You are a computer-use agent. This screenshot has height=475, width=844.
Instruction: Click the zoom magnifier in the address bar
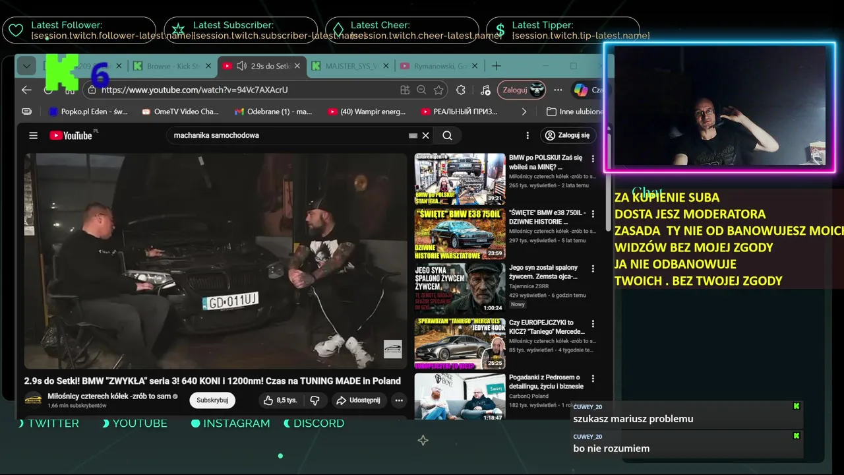coord(421,90)
